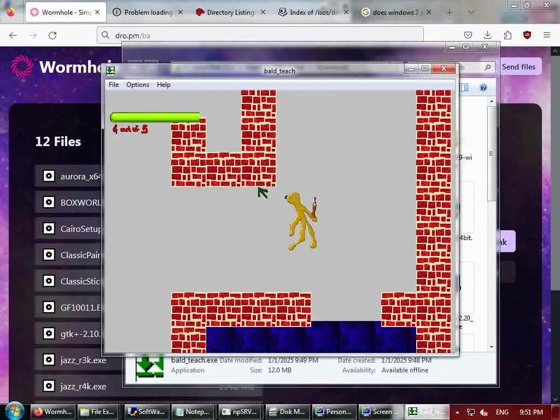Click the yellow teacher character in game

pyautogui.click(x=302, y=221)
